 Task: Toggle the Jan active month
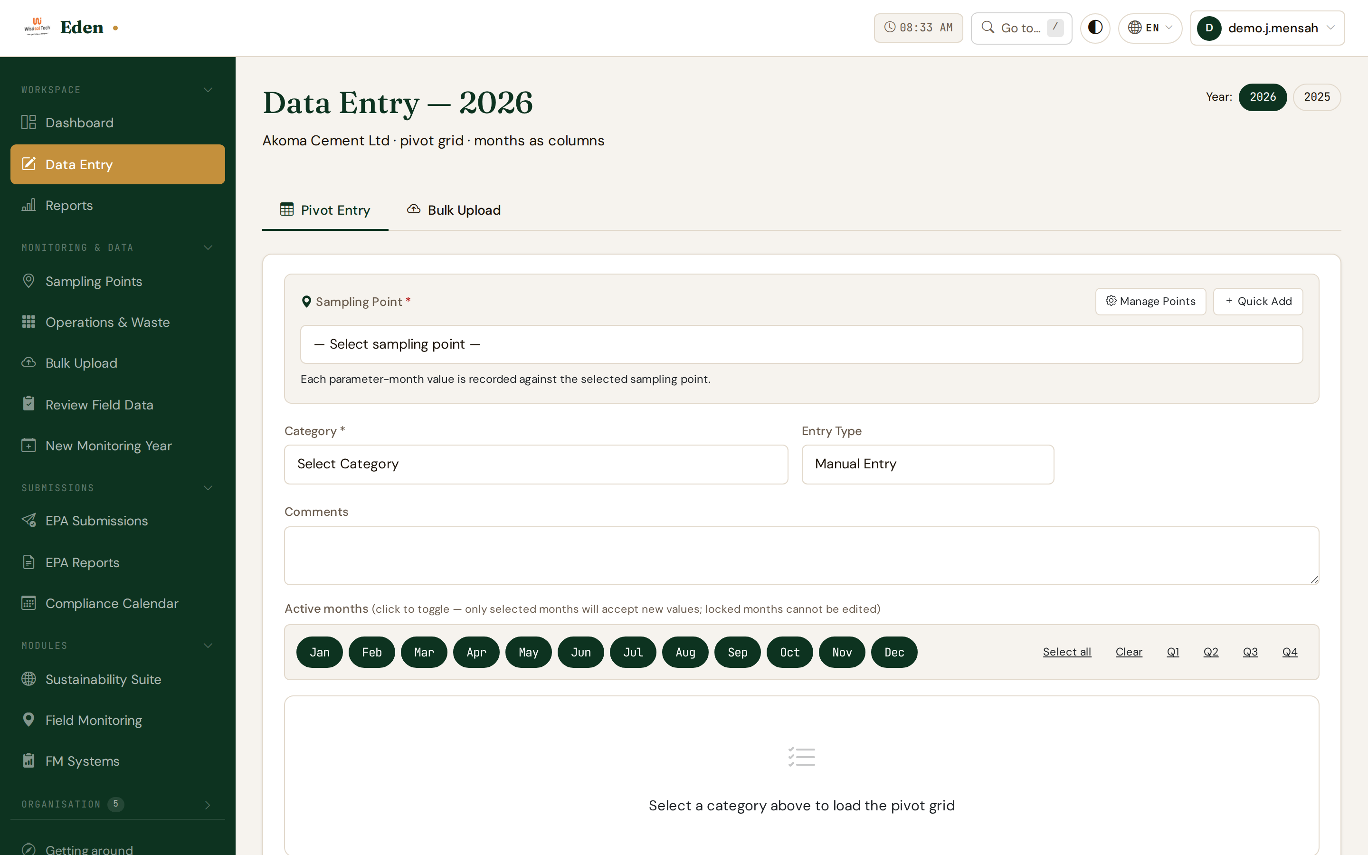click(x=319, y=652)
